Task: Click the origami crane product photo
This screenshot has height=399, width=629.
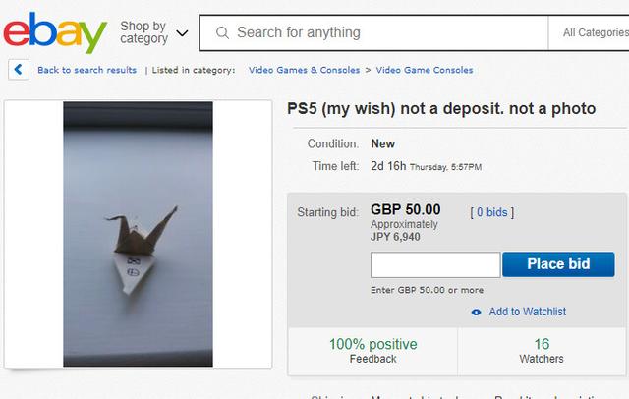Action: tap(138, 234)
